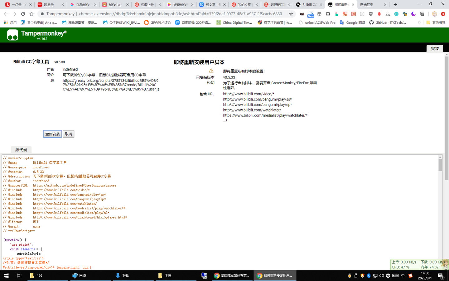Open the GFW技术评论 bookmark
Screen dimensions: 449x281
[157, 22]
